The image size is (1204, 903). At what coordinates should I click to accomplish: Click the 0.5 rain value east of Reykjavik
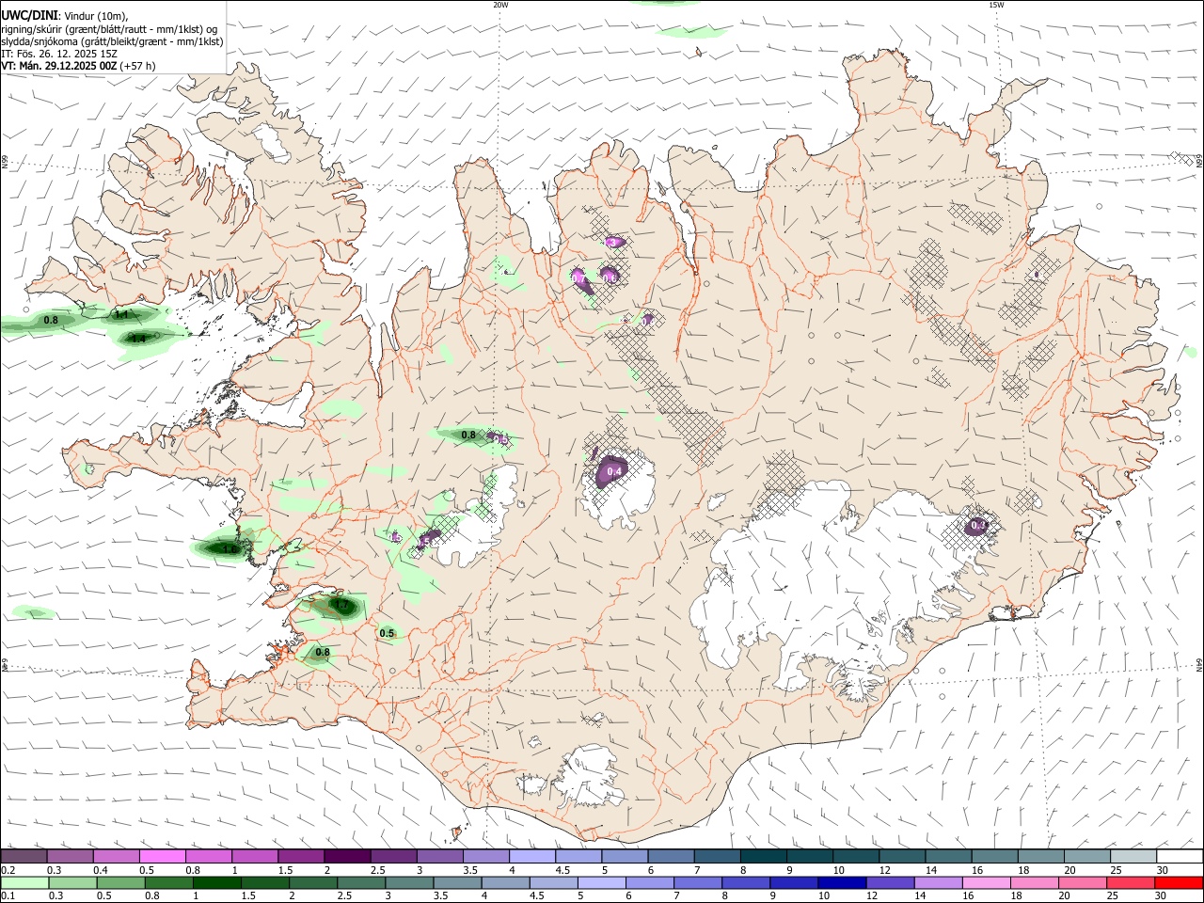tap(387, 633)
